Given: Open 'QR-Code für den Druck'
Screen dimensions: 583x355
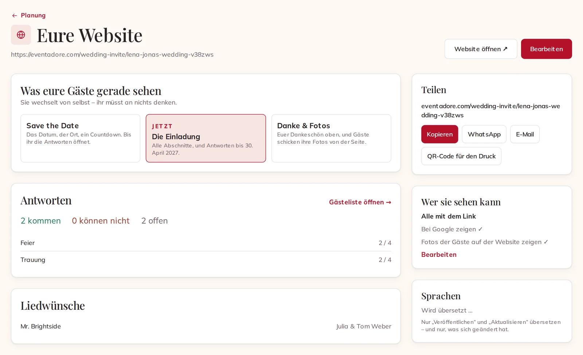Looking at the screenshot, I should click(461, 156).
